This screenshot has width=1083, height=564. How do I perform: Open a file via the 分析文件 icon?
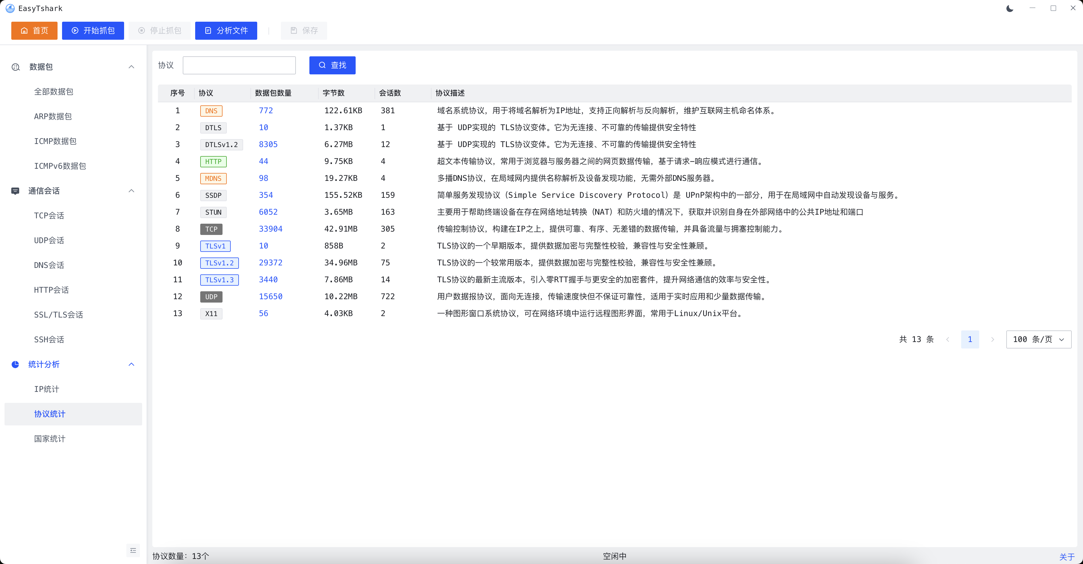208,31
